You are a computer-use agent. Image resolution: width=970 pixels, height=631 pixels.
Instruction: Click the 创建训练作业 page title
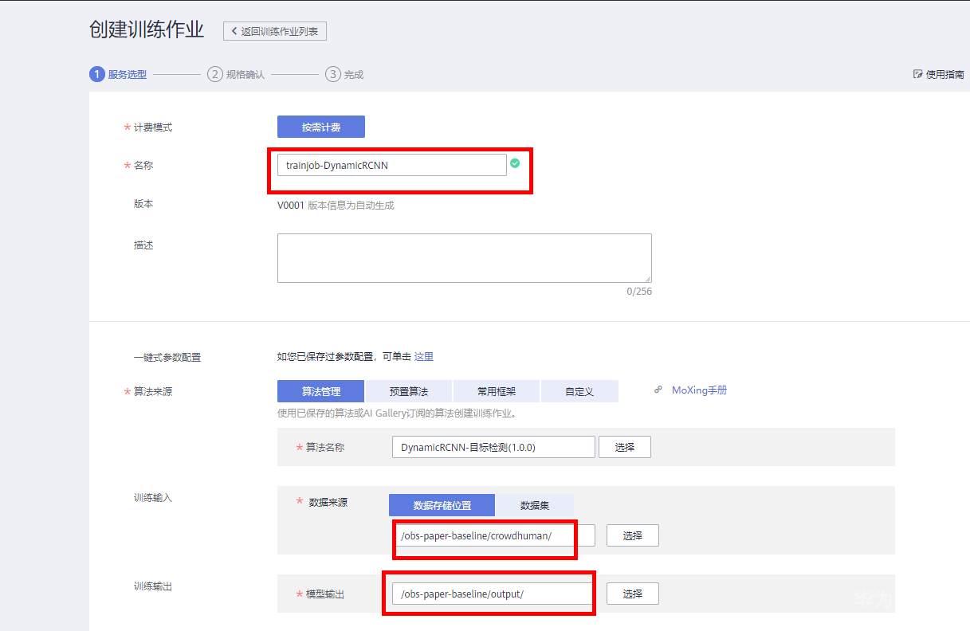pos(147,30)
